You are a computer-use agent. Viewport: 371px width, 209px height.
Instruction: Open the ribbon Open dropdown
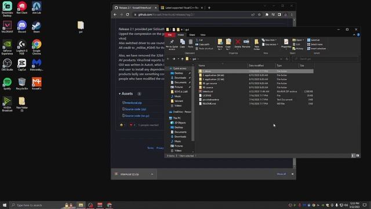click(x=299, y=40)
